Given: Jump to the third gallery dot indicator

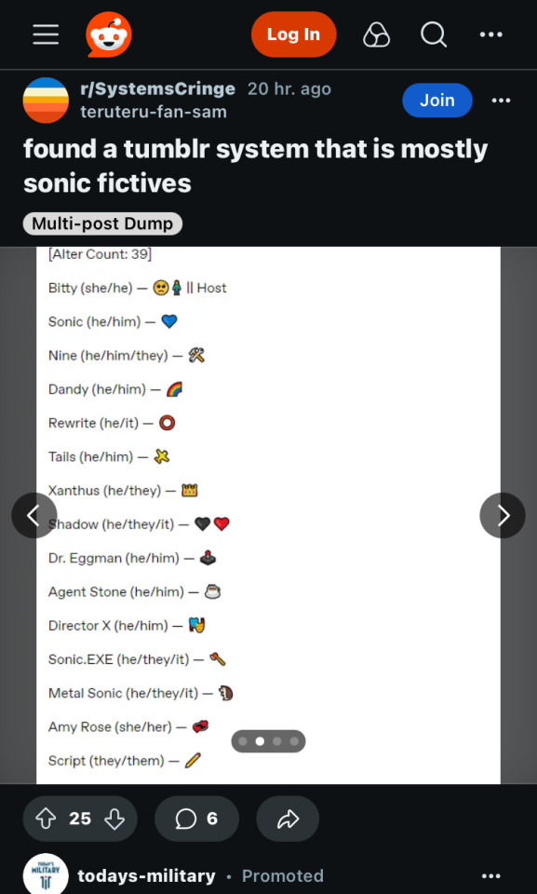Looking at the screenshot, I should click(277, 741).
